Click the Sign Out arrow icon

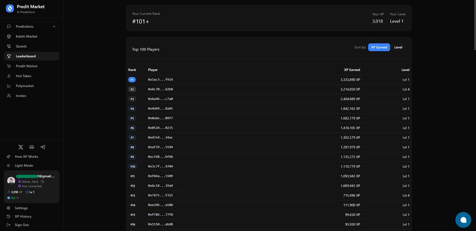coord(9,225)
